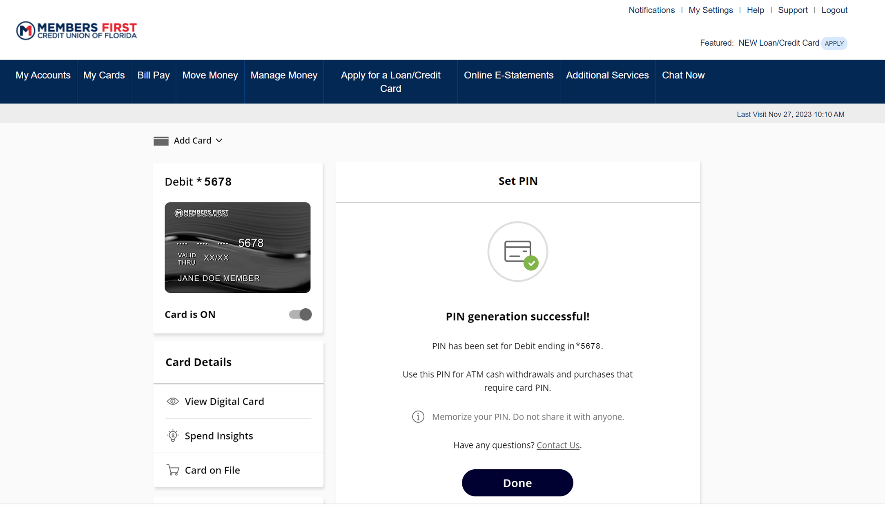Click the Add Card credit card icon
The width and height of the screenshot is (885, 515).
point(161,140)
